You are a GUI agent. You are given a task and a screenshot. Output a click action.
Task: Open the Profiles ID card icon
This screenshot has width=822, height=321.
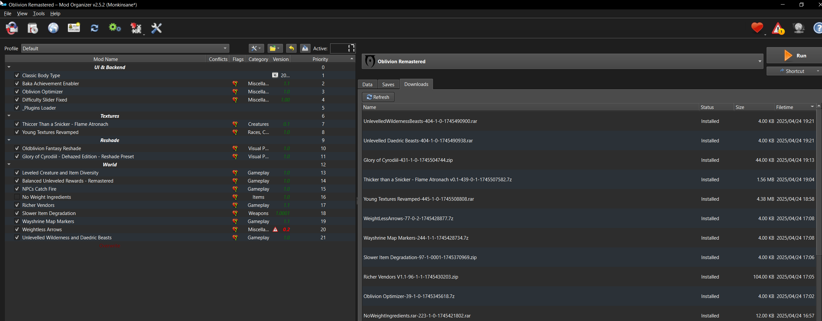[x=74, y=28]
